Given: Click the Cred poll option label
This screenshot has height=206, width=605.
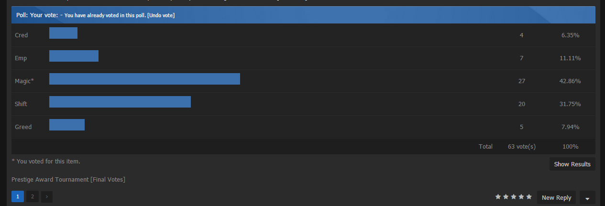Looking at the screenshot, I should [x=22, y=35].
